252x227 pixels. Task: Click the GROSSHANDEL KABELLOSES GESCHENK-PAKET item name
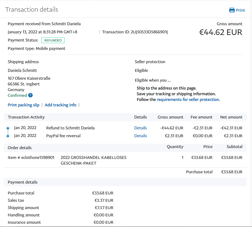[x=93, y=160]
